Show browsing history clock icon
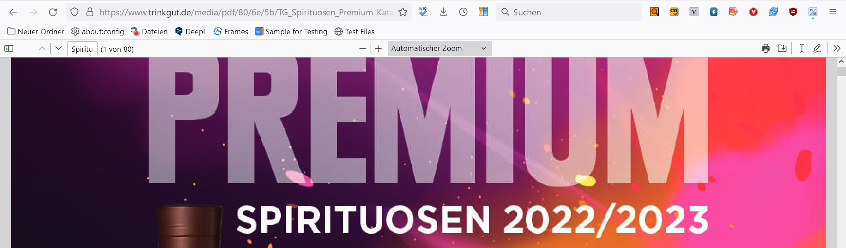The image size is (846, 248). tap(463, 12)
